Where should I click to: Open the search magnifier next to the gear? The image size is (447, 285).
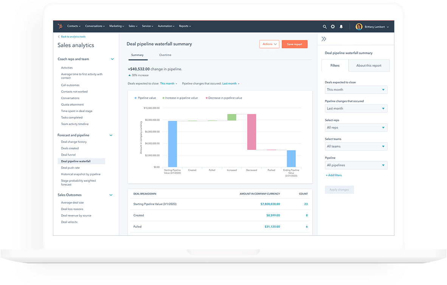[324, 26]
